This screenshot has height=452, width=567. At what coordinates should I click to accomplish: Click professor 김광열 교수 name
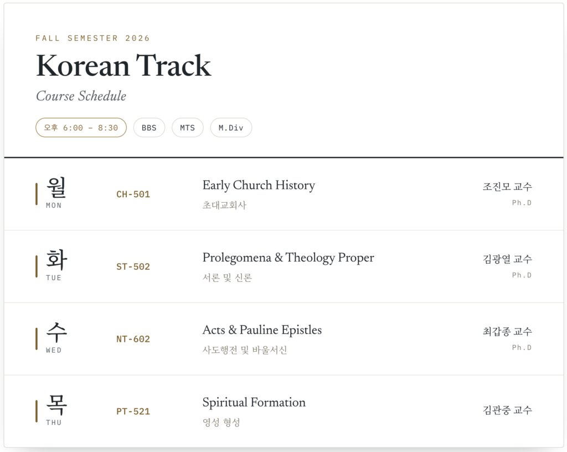click(507, 259)
